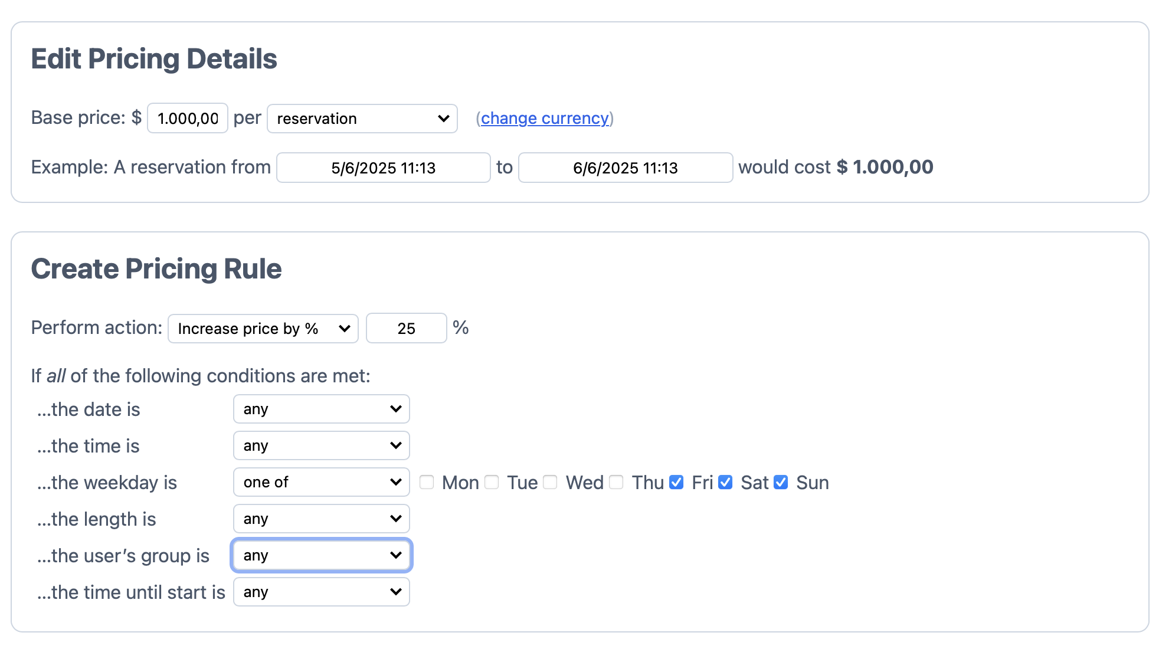Screen dimensions: 1159x649
Task: Expand the time condition dropdown
Action: pos(321,445)
